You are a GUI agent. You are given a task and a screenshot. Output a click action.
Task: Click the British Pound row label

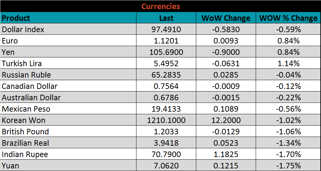[25, 132]
